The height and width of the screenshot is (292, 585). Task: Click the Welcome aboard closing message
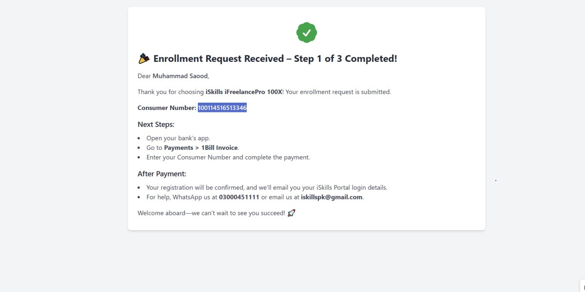click(x=211, y=213)
